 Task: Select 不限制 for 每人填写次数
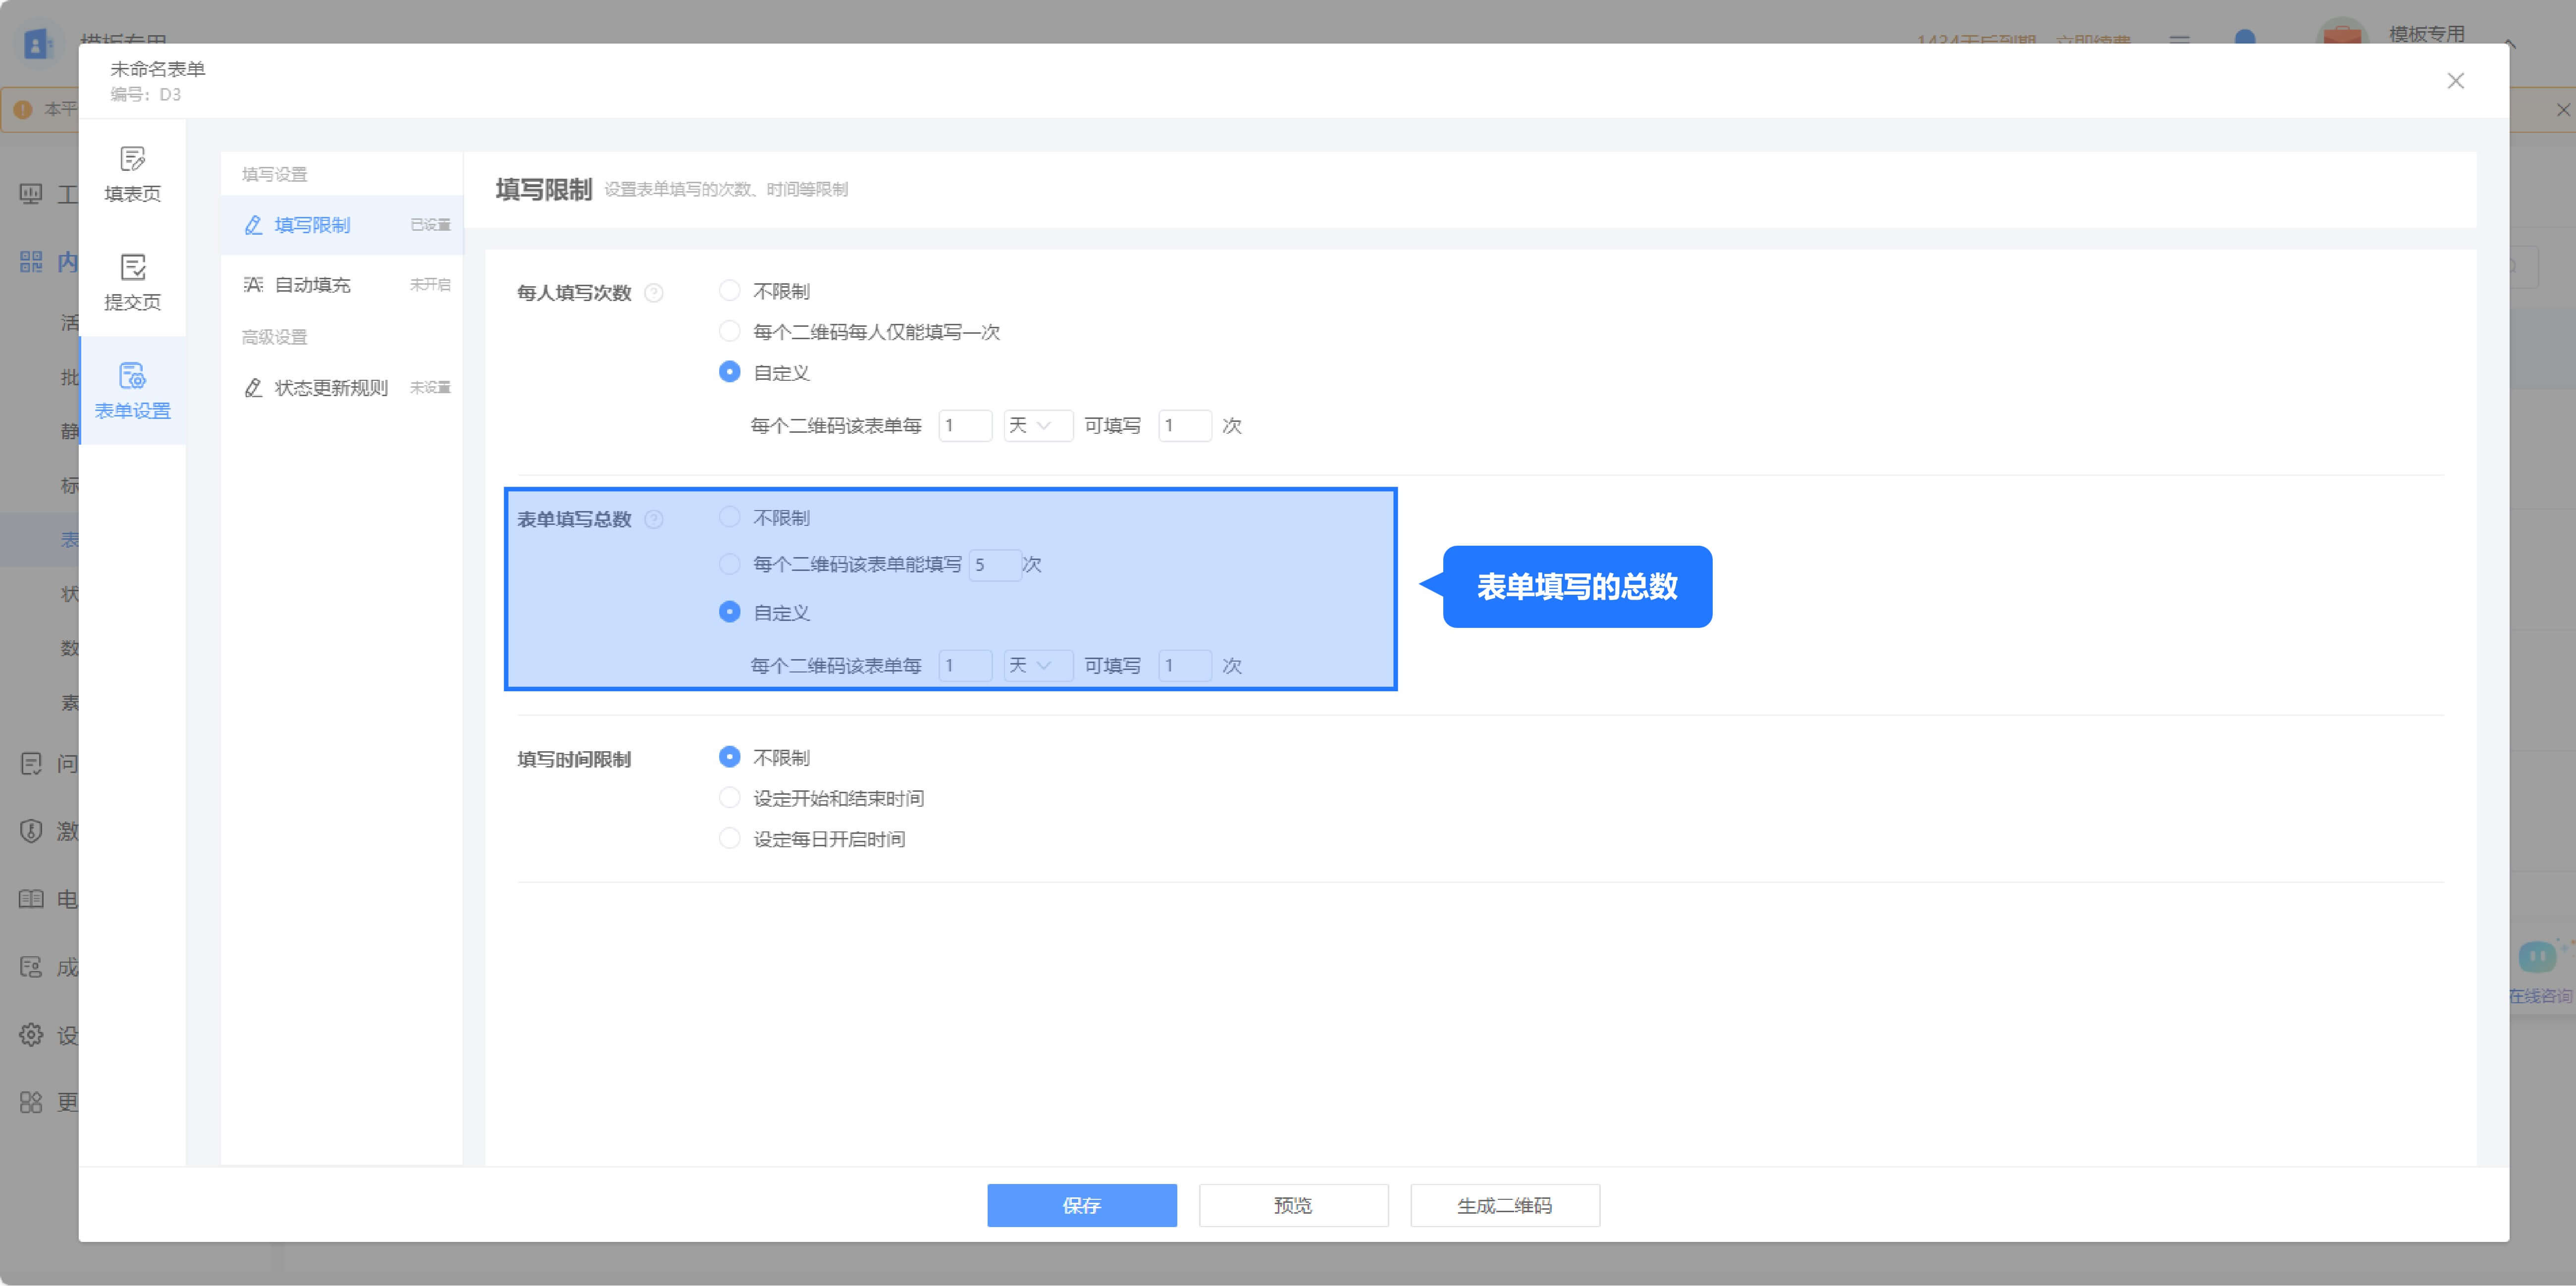pyautogui.click(x=730, y=291)
